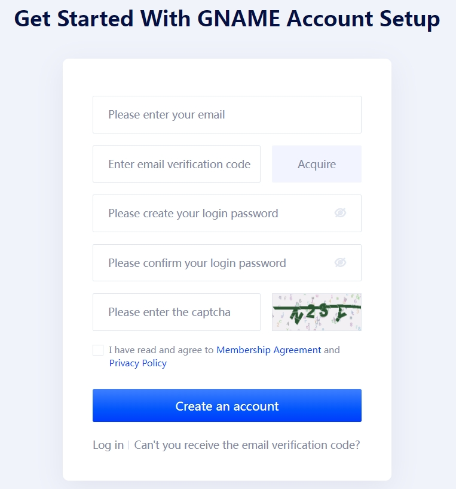Refresh the green captcha image
Viewport: 456px width, 489px height.
317,312
